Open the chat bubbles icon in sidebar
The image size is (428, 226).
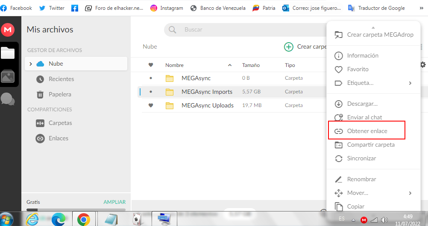click(8, 99)
